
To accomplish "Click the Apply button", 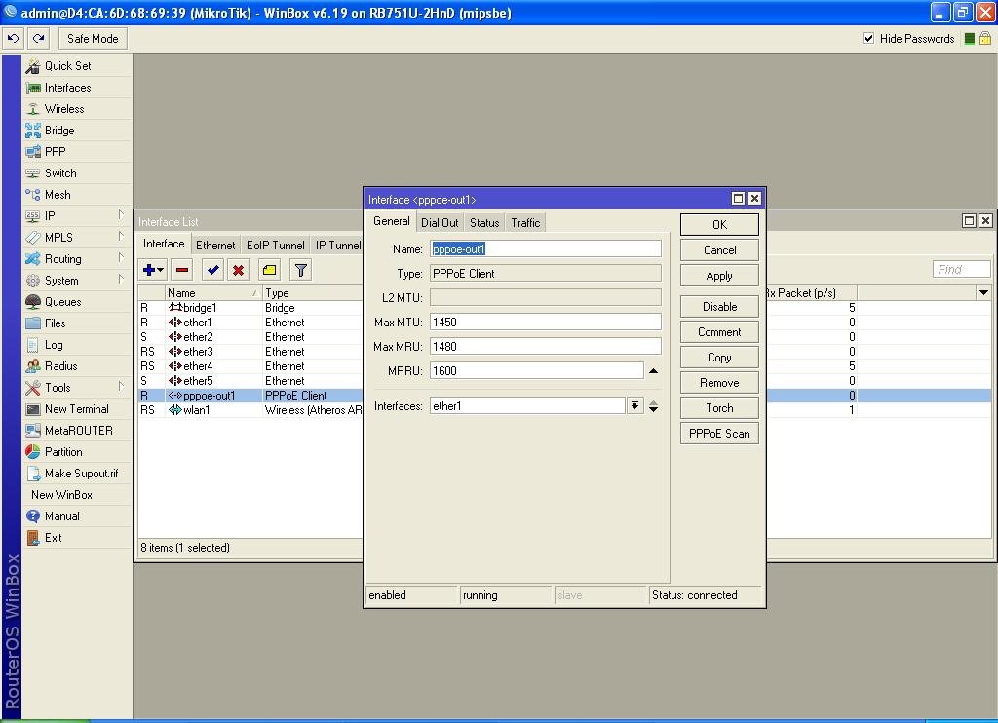I will [x=719, y=276].
